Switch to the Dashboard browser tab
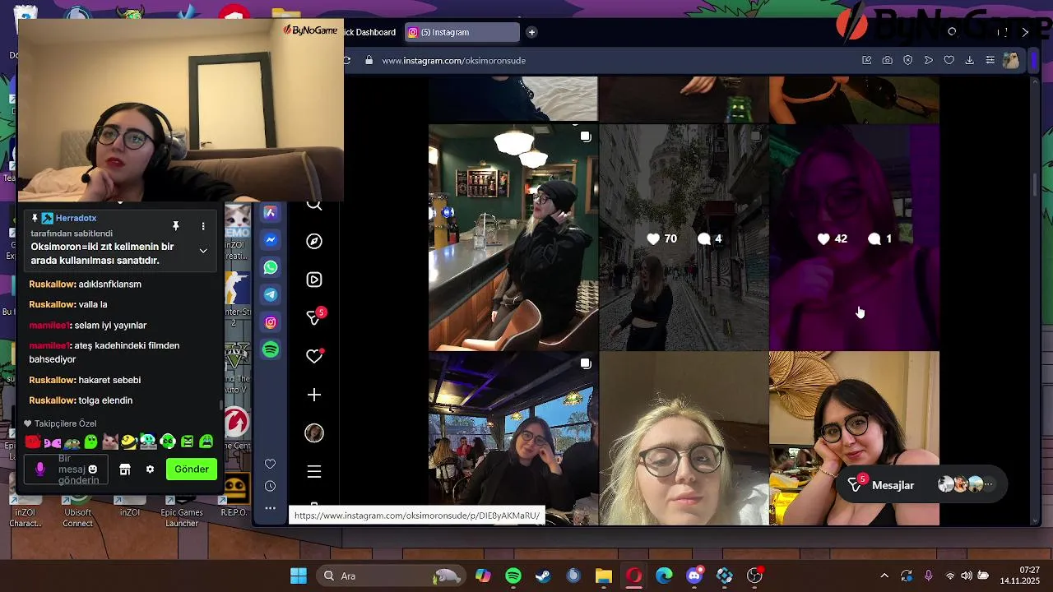Image resolution: width=1053 pixels, height=592 pixels. point(370,32)
